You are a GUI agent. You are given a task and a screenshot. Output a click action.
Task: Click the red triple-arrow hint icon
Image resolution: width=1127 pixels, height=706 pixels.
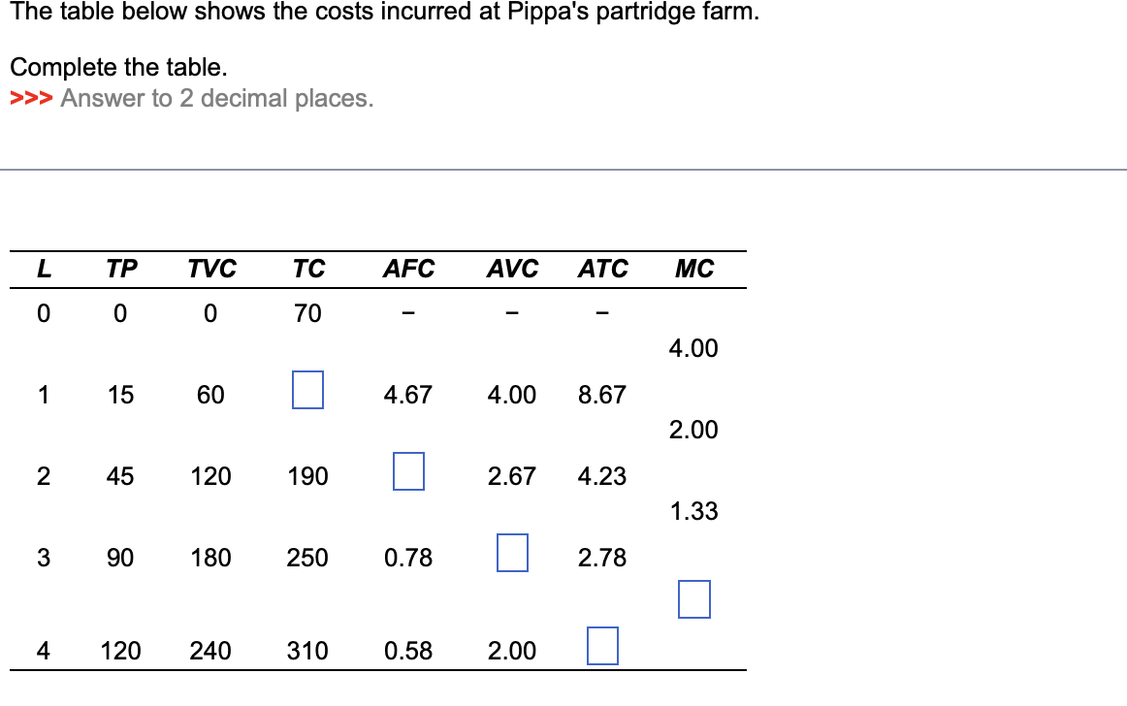[x=31, y=99]
